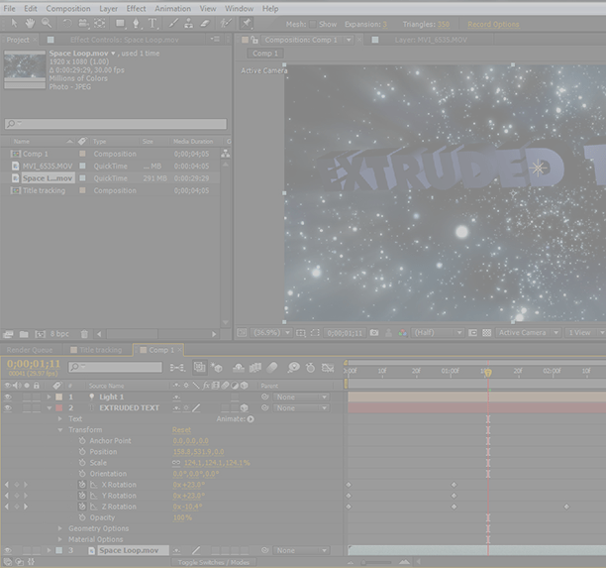Click the Toggle Switches / Modes button
Screen dimensions: 606x568
[x=214, y=562]
